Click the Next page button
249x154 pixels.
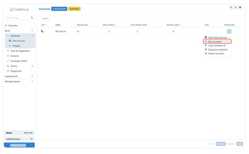pyautogui.click(x=240, y=144)
